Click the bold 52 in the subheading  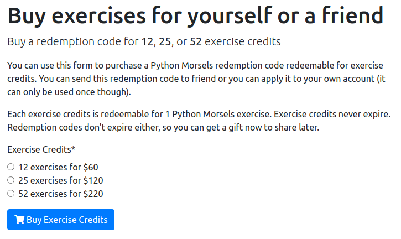196,41
